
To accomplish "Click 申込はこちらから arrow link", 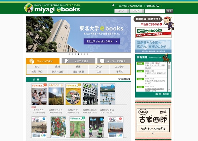I will [151, 24].
